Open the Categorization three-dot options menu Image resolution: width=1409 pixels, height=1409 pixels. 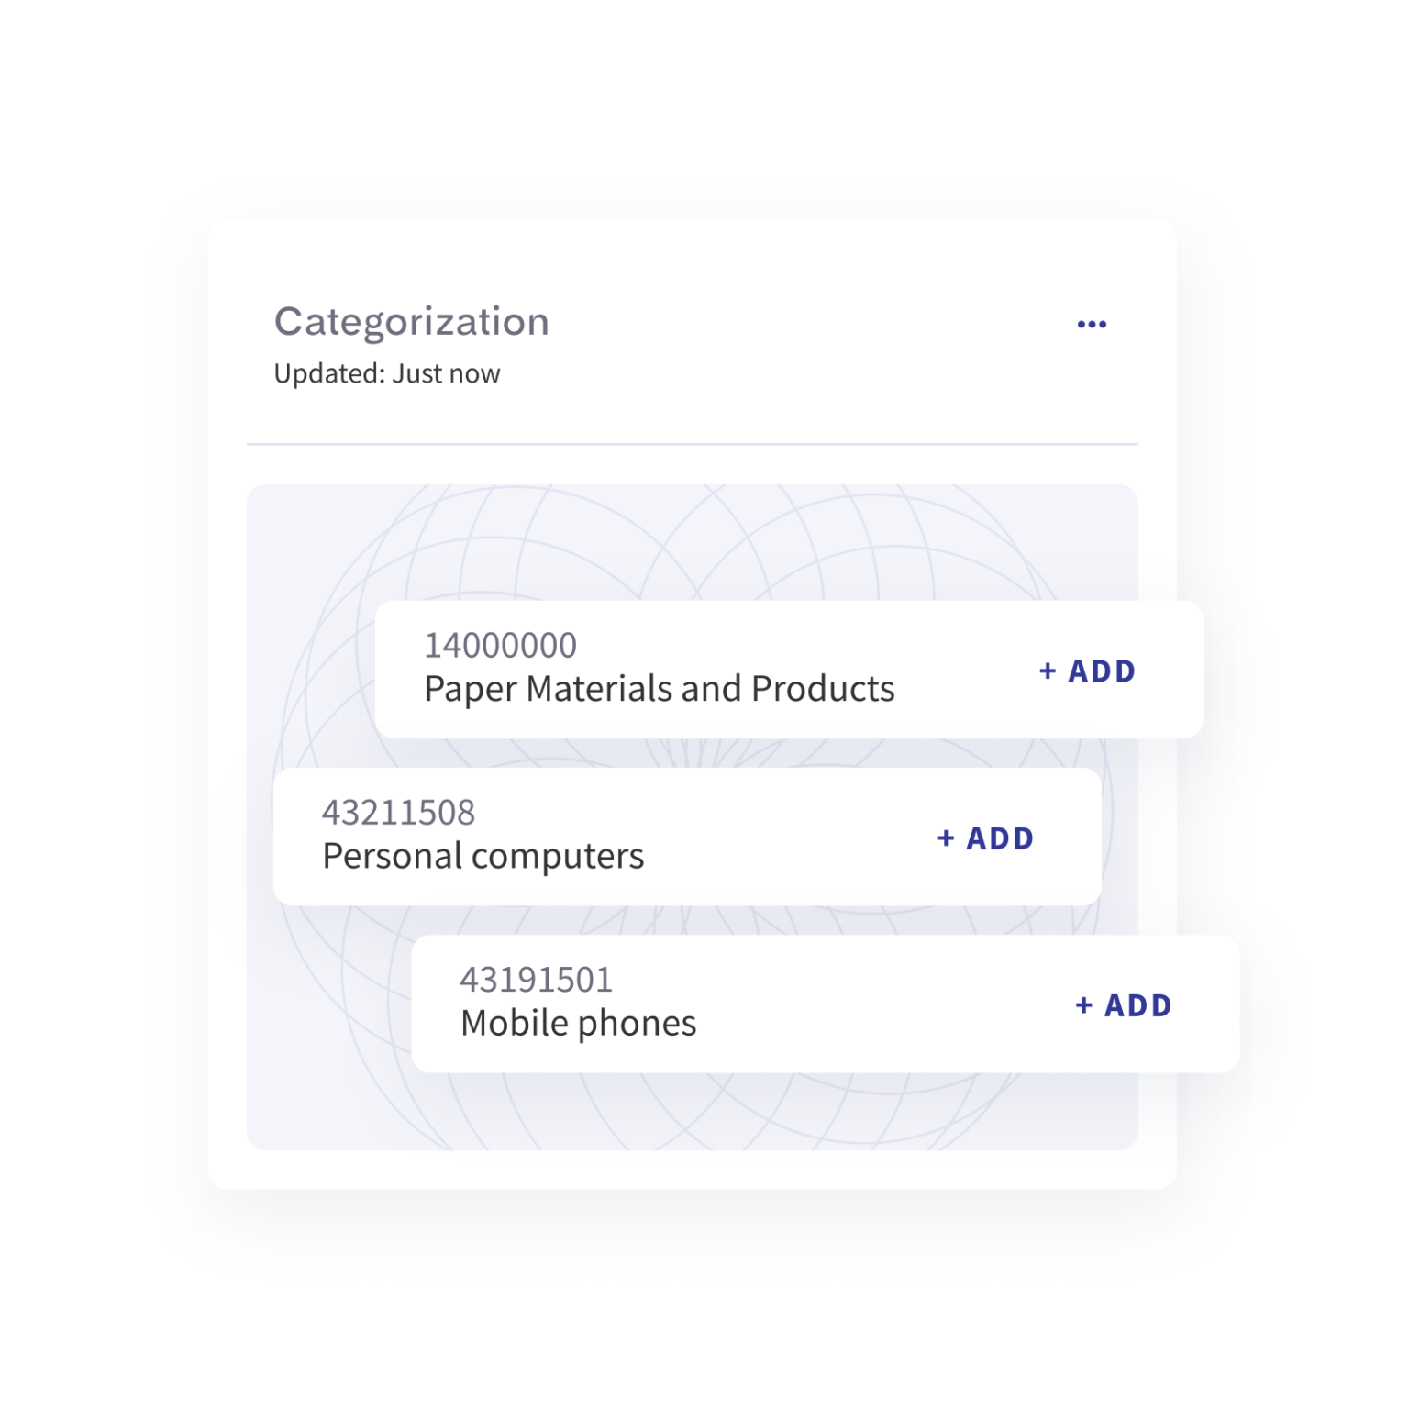pos(1092,324)
